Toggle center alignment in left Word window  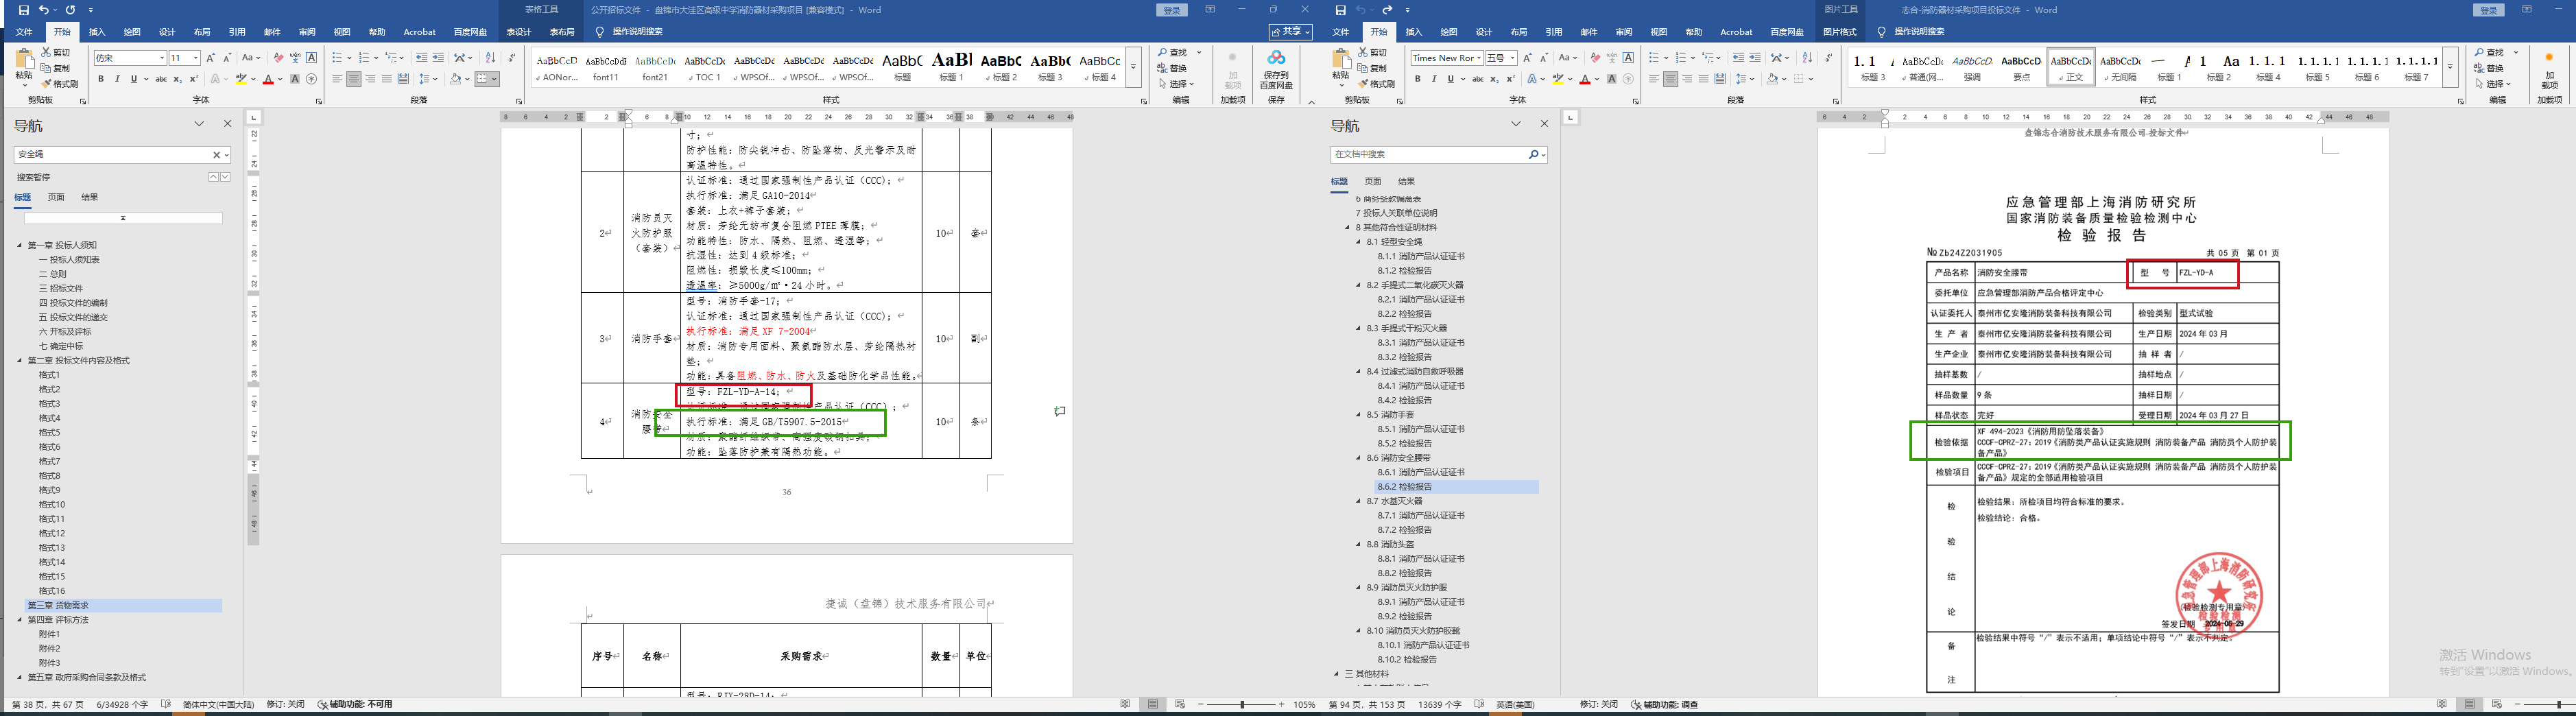354,79
